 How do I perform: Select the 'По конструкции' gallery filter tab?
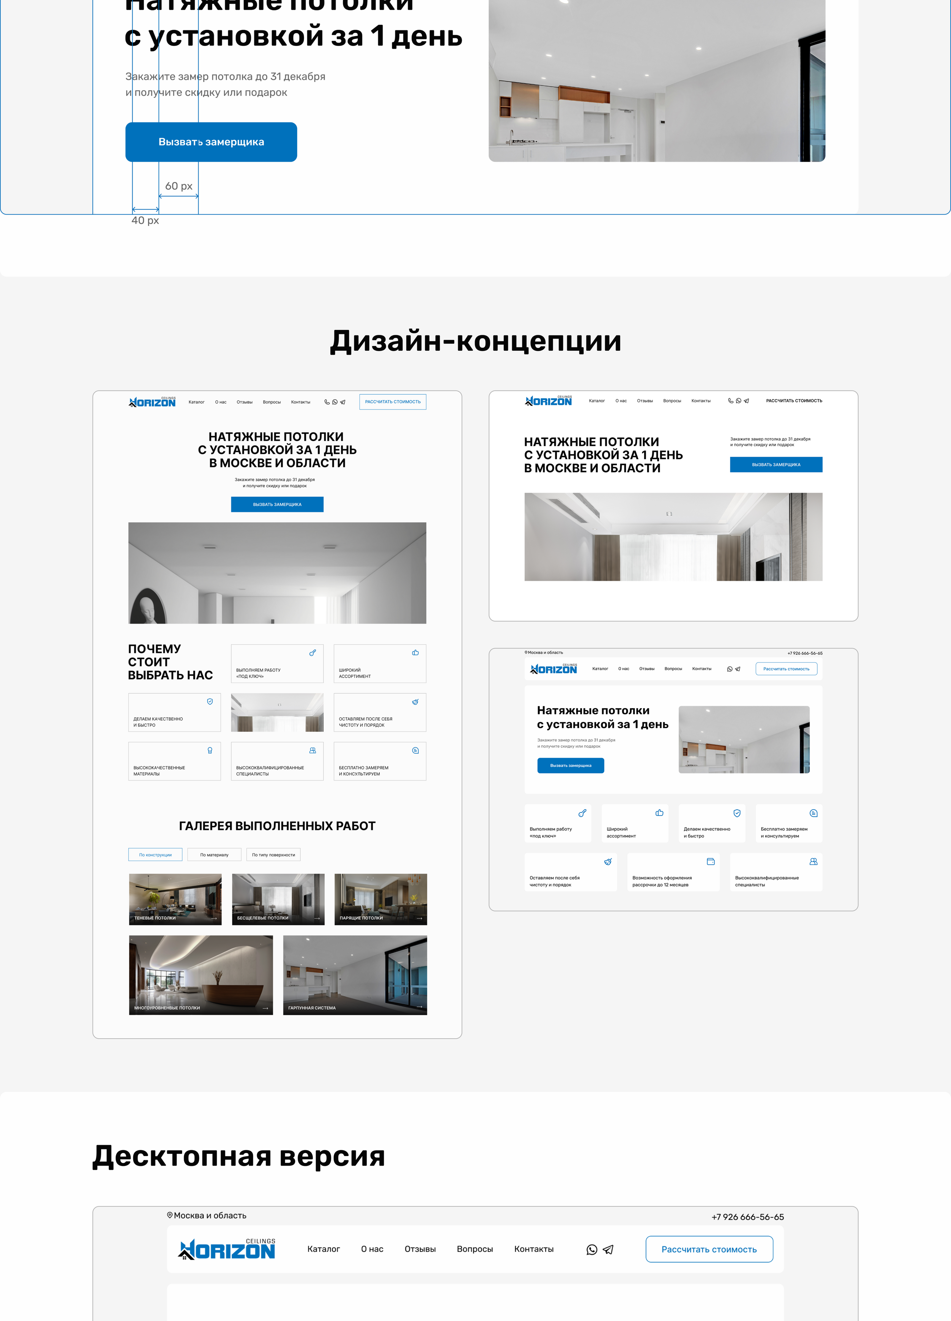pyautogui.click(x=155, y=854)
